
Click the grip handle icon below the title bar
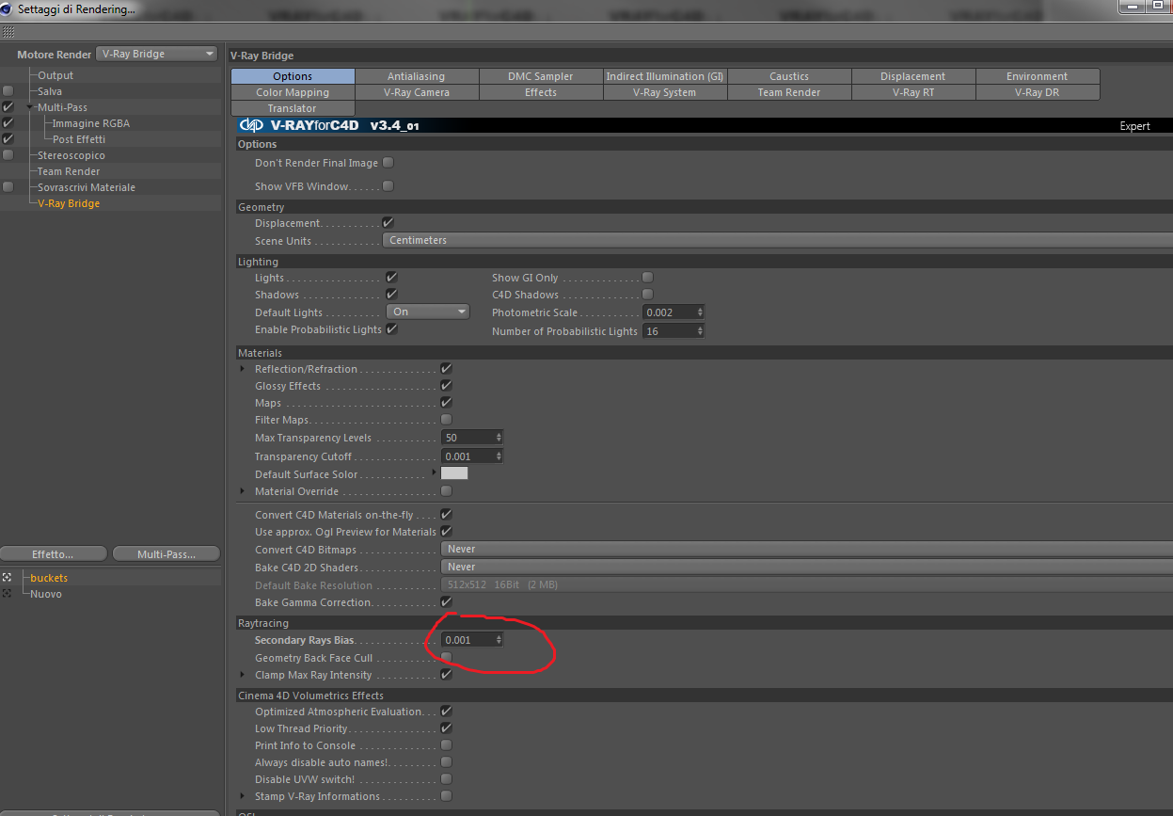(x=8, y=32)
